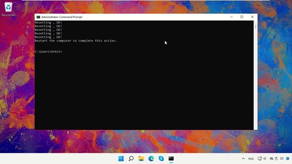The height and width of the screenshot is (164, 292).
Task: Click the USB device tray icon
Action: pos(276,159)
